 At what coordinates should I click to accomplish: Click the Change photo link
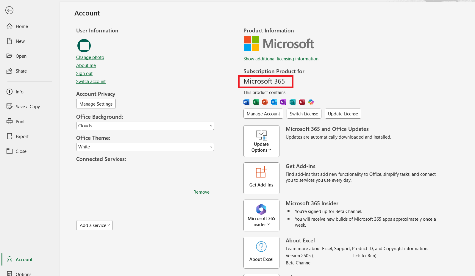tap(90, 57)
